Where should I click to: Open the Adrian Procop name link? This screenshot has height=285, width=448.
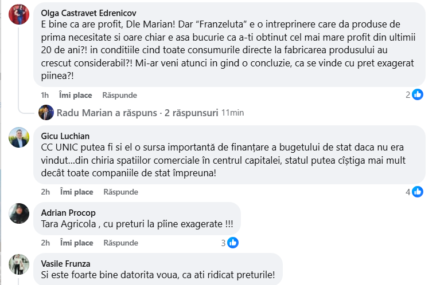(x=68, y=213)
